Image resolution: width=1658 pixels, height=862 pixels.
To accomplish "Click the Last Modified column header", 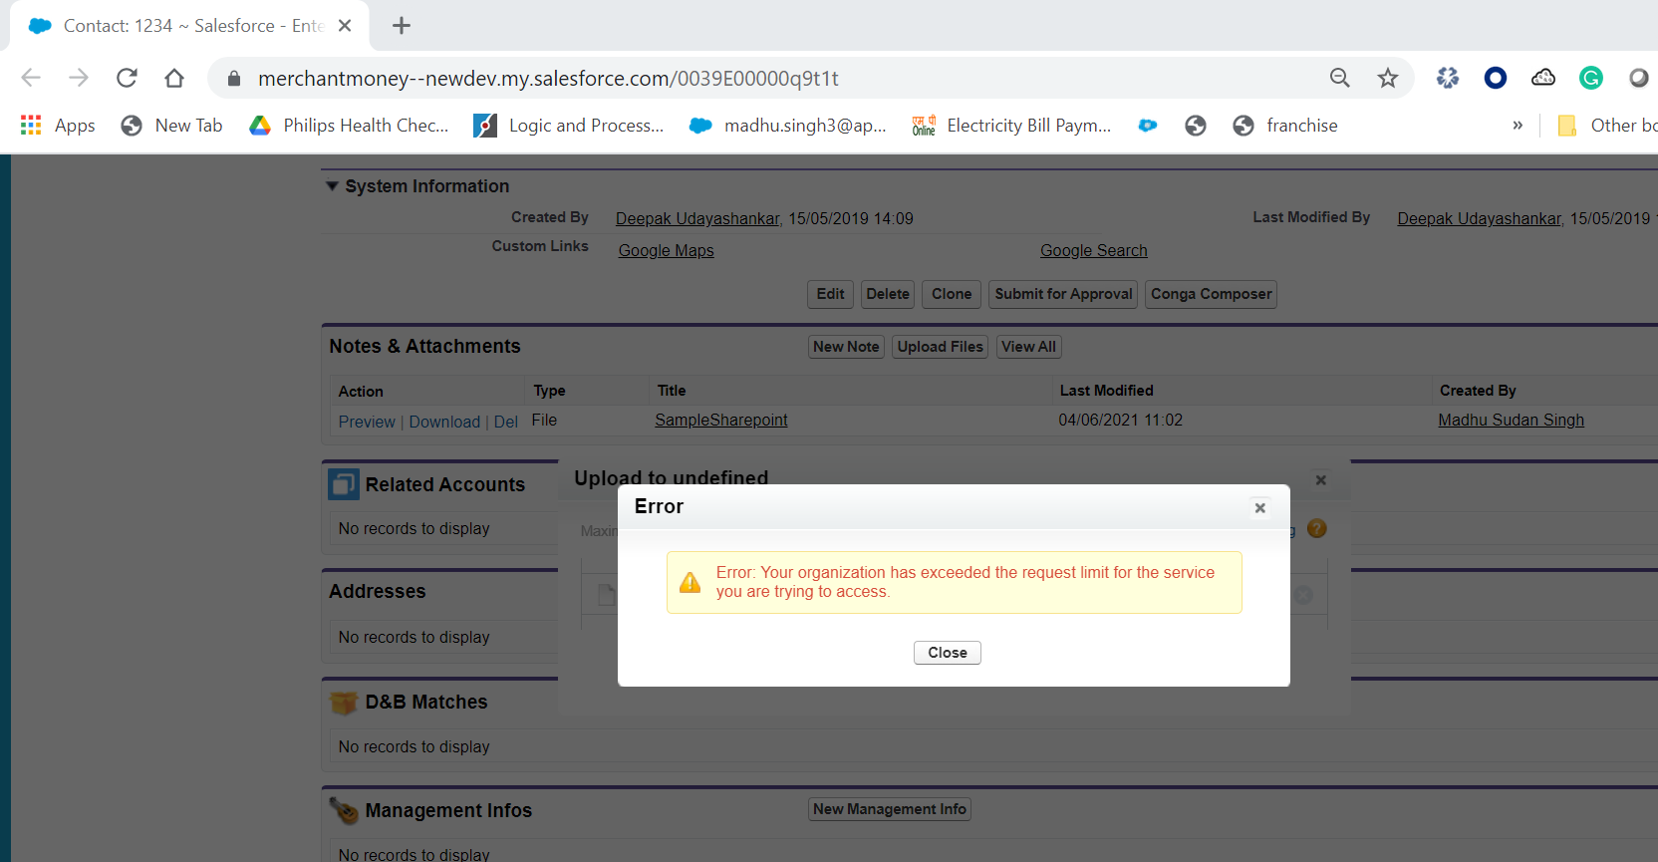I will pos(1106,391).
